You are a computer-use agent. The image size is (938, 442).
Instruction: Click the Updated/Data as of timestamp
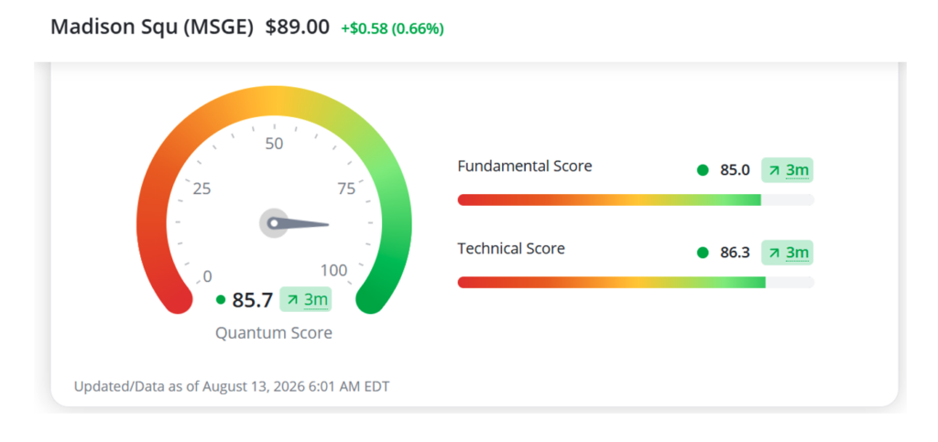232,386
